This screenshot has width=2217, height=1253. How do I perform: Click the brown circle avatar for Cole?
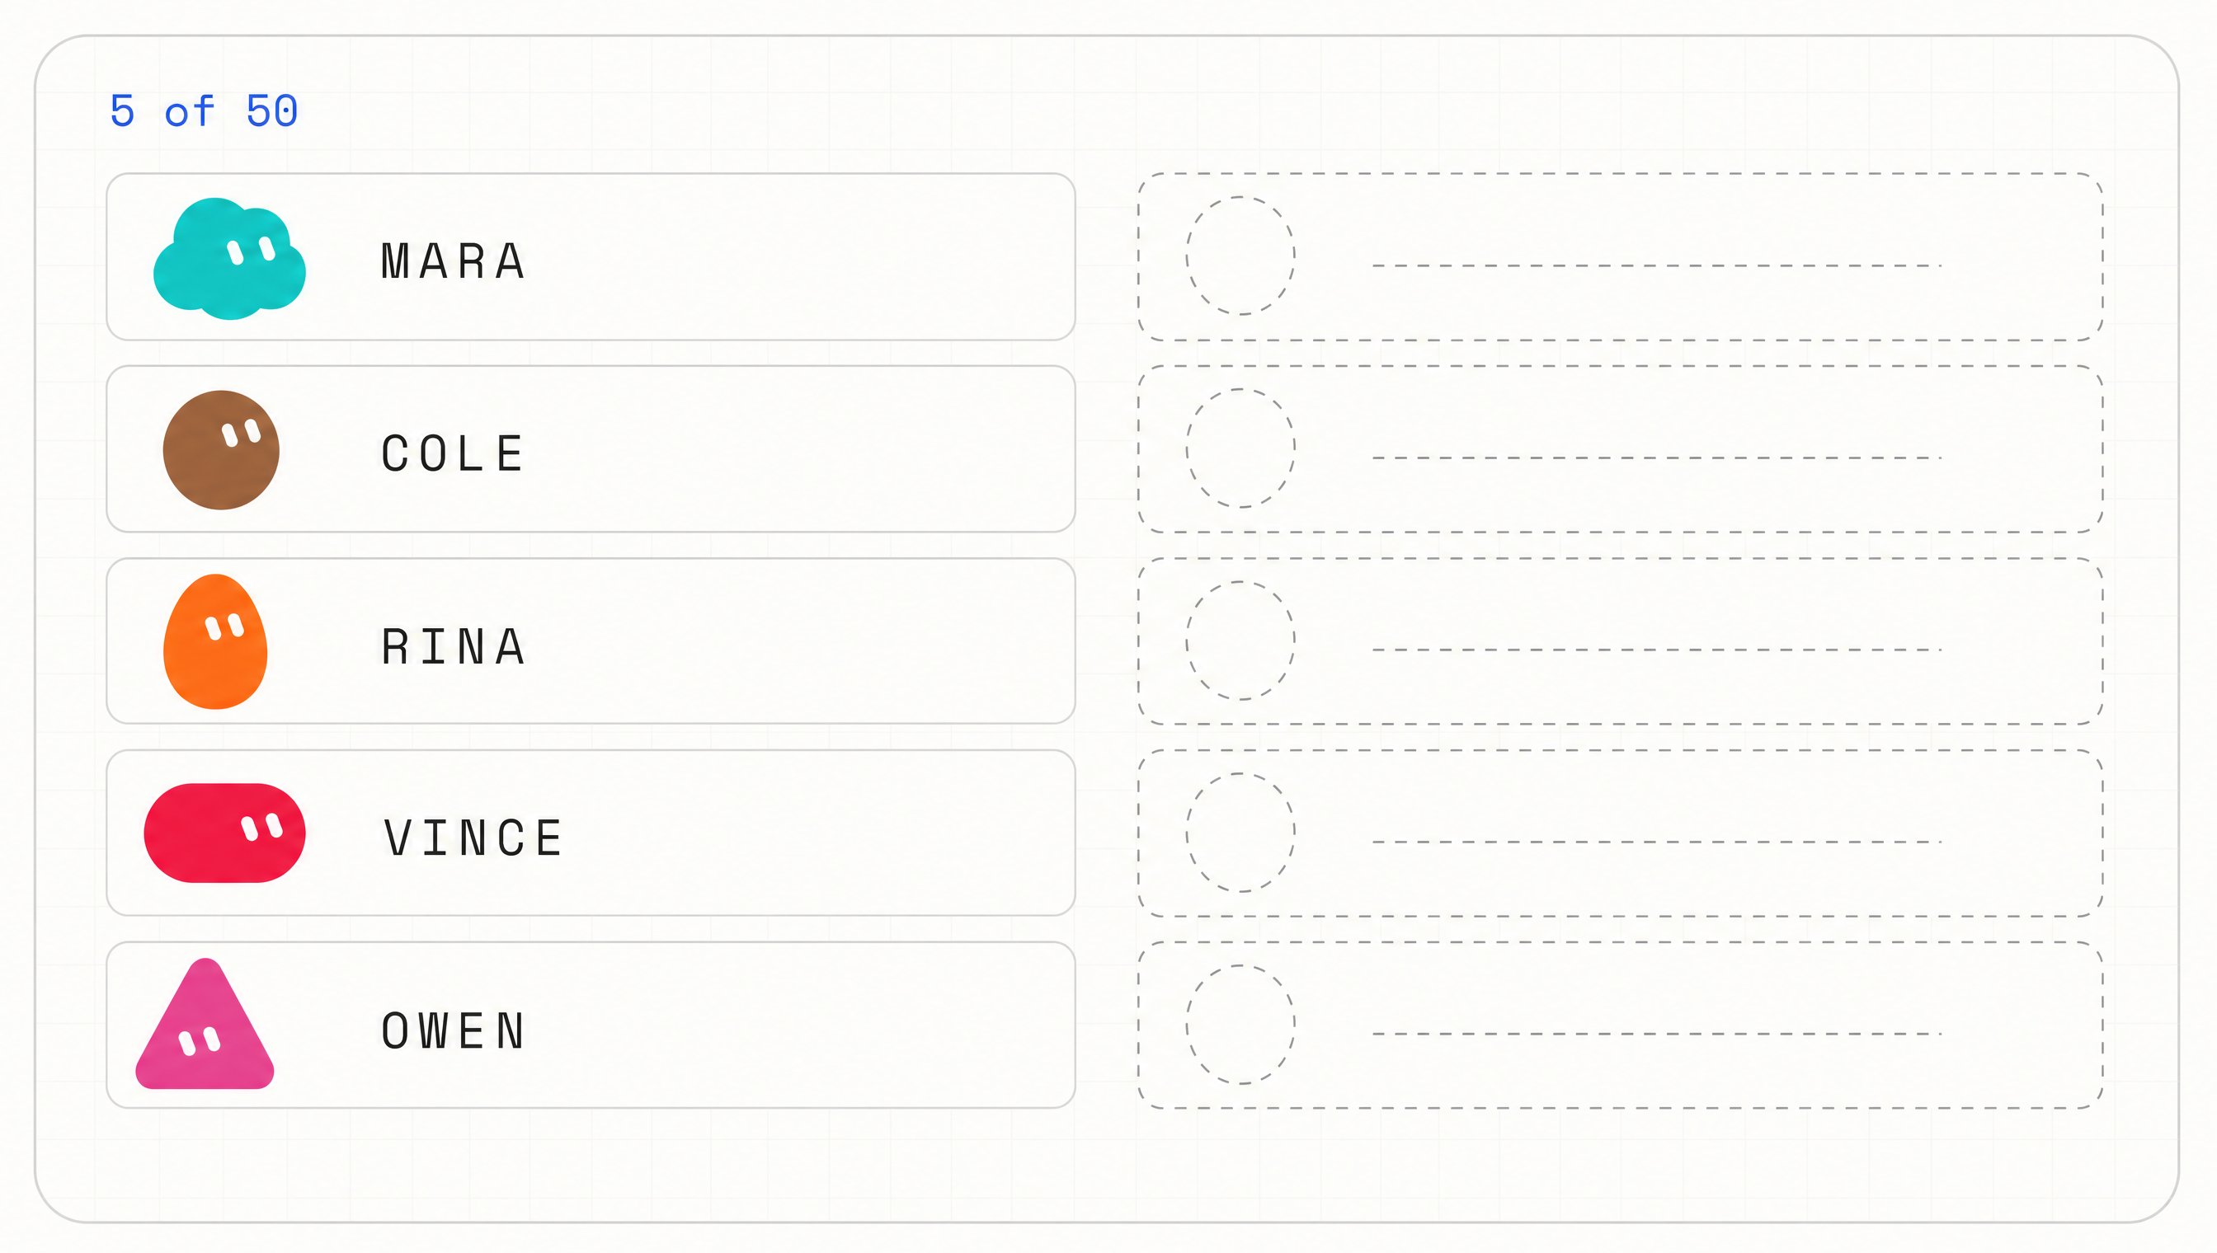point(221,450)
